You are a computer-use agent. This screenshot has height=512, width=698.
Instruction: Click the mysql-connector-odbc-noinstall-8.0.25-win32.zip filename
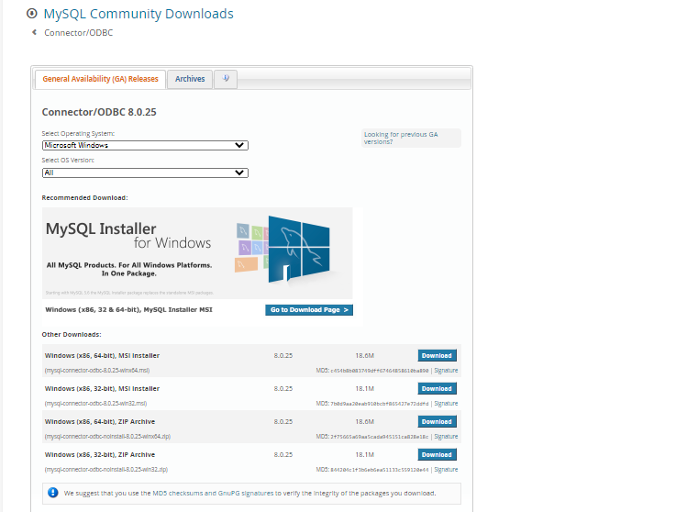(106, 469)
